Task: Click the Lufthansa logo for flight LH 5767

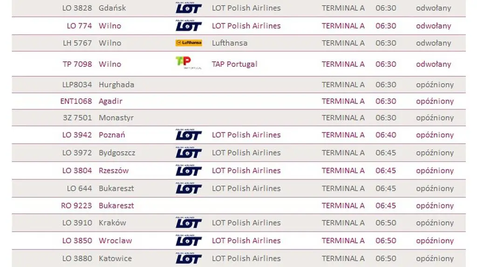Action: click(x=189, y=43)
